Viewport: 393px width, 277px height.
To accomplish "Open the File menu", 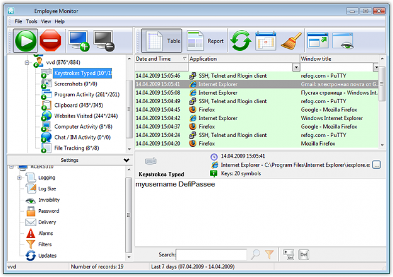I will 18,21.
